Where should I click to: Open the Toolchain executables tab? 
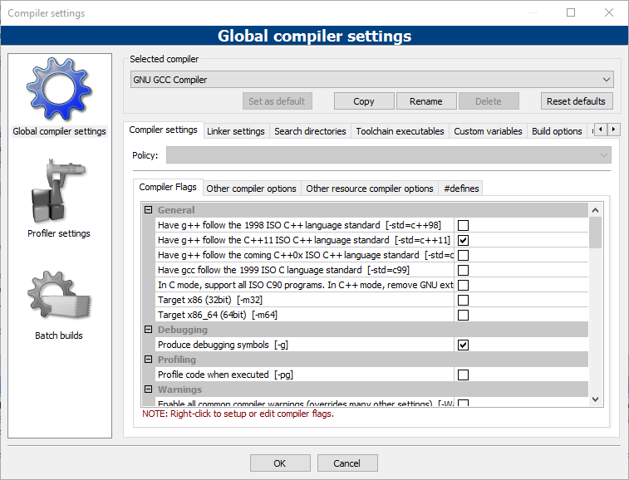[x=400, y=131]
